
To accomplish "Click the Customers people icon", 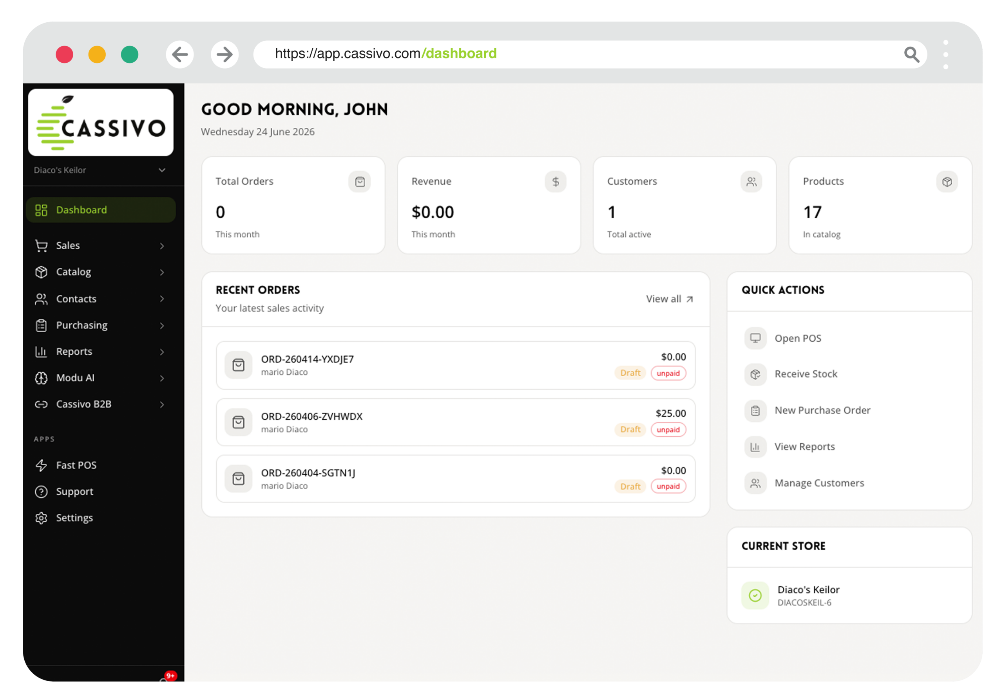I will (751, 182).
